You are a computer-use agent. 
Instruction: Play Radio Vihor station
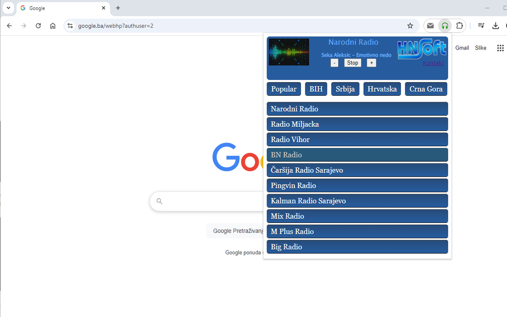[x=357, y=139]
